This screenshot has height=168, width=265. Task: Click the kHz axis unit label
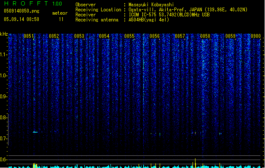pos(4,34)
